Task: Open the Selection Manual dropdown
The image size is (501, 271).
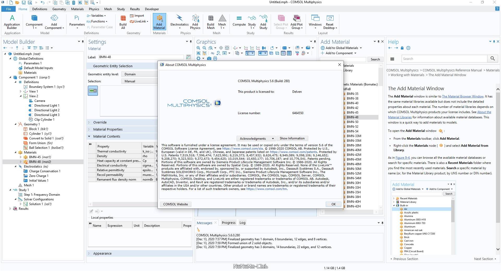Action: 139,81
